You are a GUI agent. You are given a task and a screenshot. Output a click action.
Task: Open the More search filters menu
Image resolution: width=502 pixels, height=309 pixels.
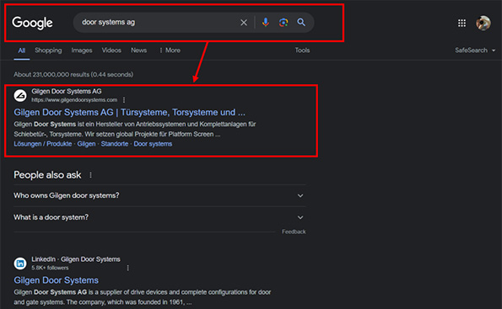170,51
